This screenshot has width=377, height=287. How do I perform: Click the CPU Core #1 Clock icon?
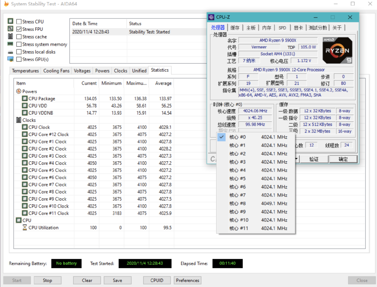[24, 141]
